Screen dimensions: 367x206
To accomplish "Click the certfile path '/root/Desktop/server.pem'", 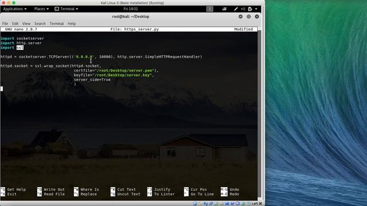I will [124, 70].
